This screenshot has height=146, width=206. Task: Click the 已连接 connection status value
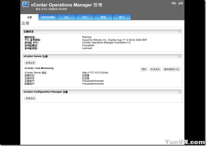(x=86, y=75)
